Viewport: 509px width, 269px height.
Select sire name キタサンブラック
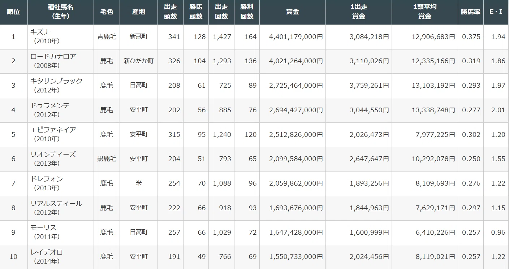click(x=57, y=81)
